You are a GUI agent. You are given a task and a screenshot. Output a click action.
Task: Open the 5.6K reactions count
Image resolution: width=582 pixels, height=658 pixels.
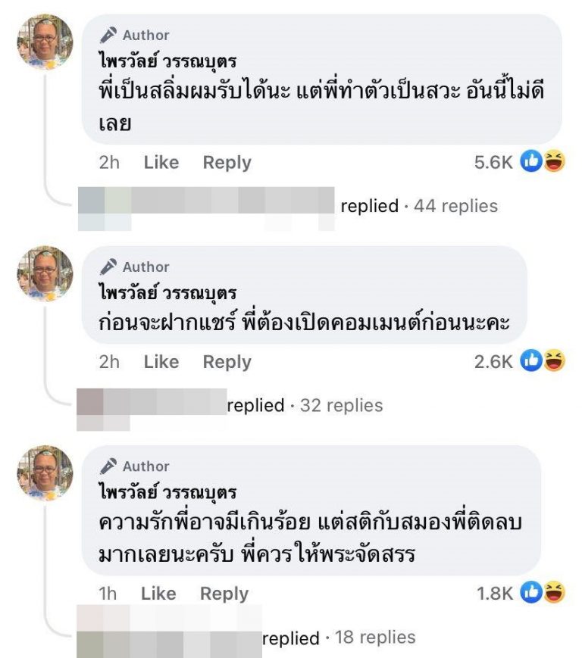pos(495,162)
